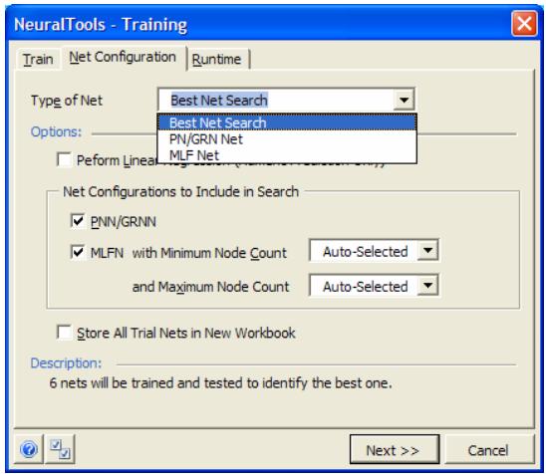
Task: Click the Maximum Node Count Auto-Selected value
Action: 365,287
